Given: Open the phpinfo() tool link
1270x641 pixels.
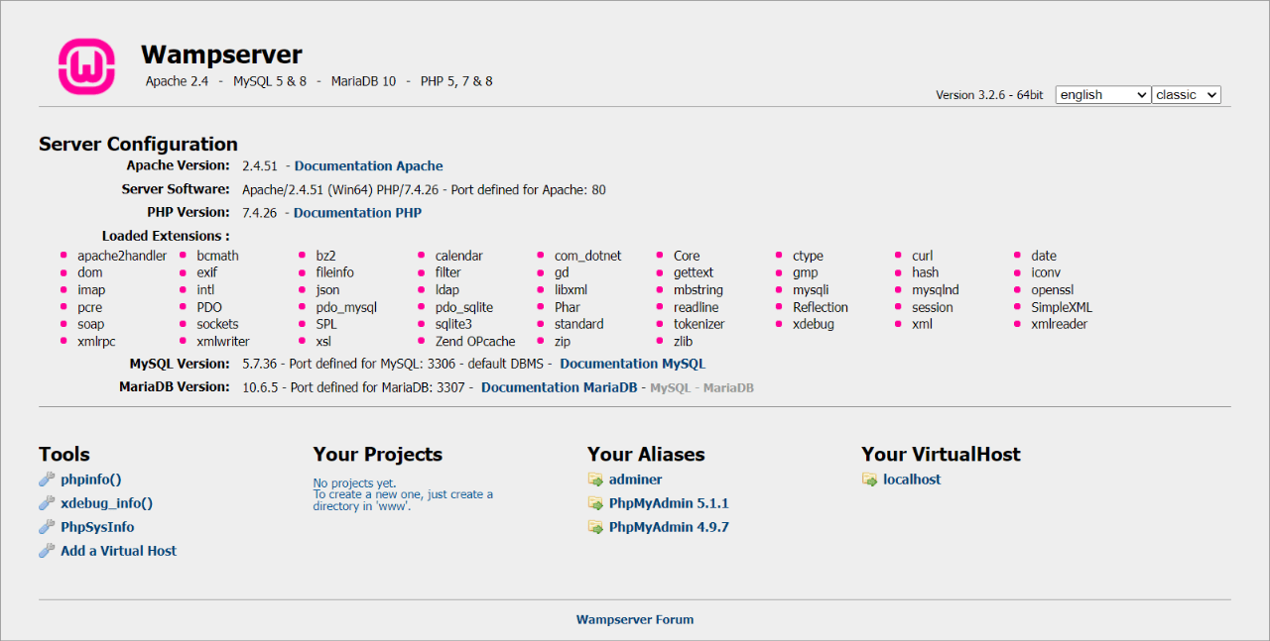Looking at the screenshot, I should [91, 480].
